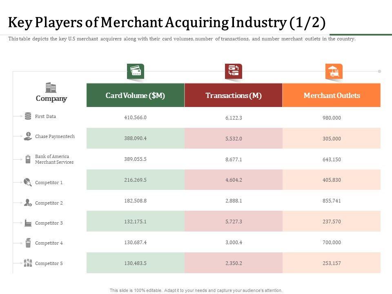Click the Competitor 5 label
The height and width of the screenshot is (294, 392).
[49, 263]
